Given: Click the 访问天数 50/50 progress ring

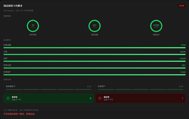Looking at the screenshot, I should click(x=33, y=26).
